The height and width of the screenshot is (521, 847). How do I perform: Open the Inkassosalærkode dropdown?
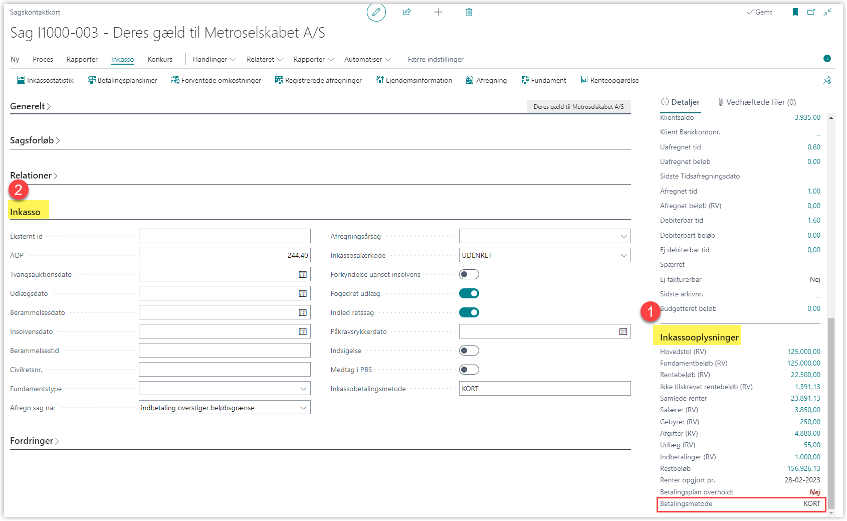[624, 255]
